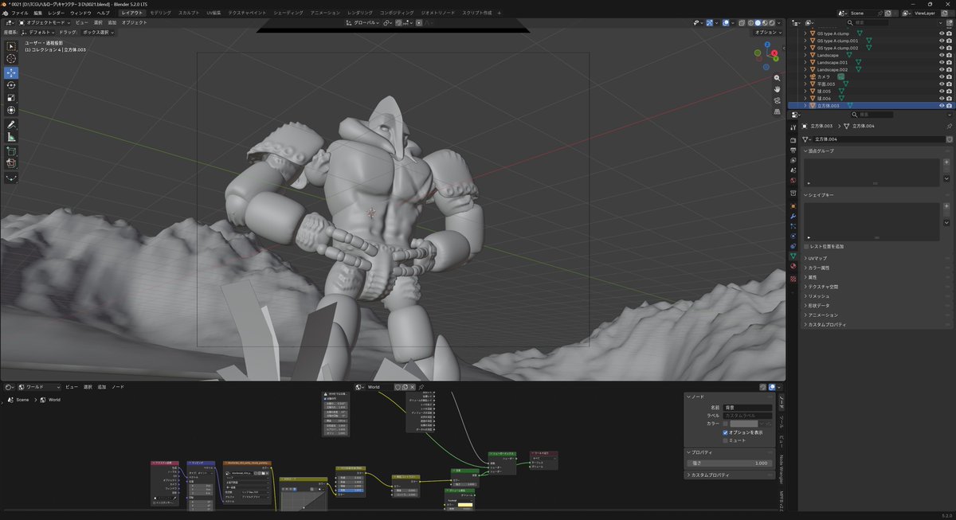Click viewport 追加 menu

point(112,22)
